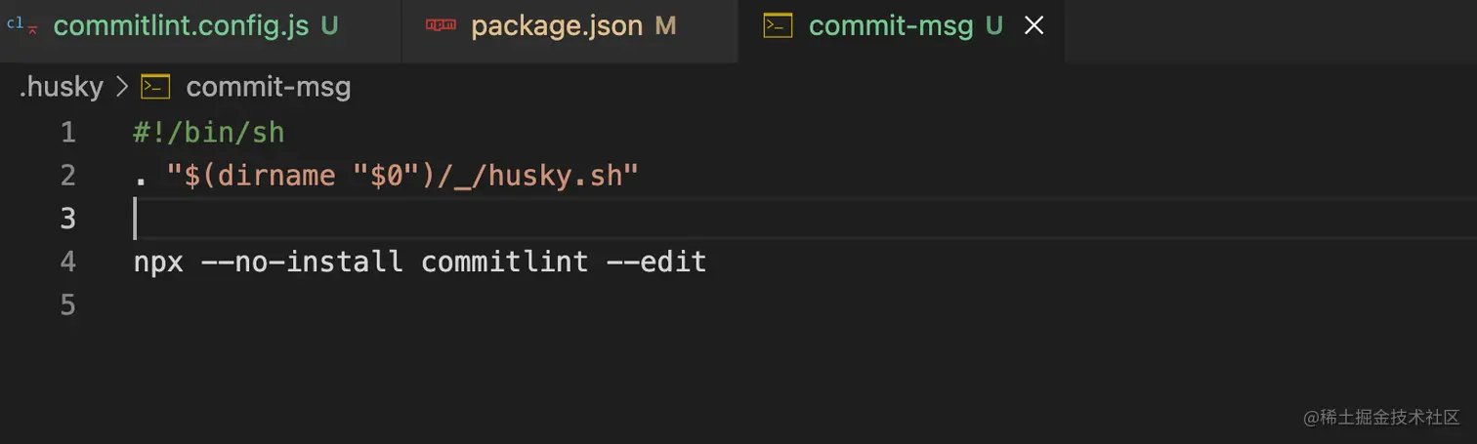
Task: Click the M modified badge on package.json
Action: (665, 26)
